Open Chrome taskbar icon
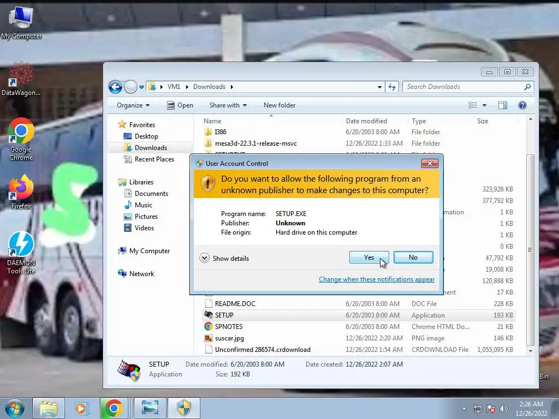Screen dimensions: 559x419 click(114, 408)
